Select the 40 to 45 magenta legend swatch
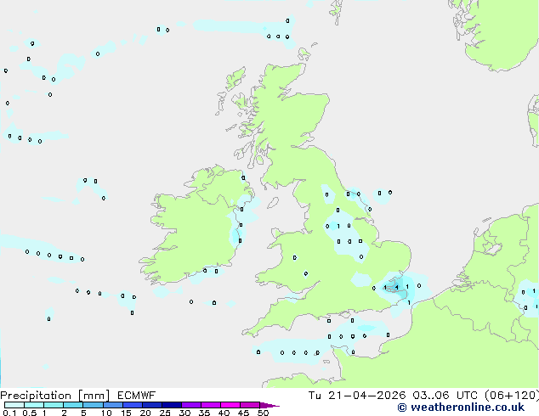The width and height of the screenshot is (539, 416). (230, 405)
